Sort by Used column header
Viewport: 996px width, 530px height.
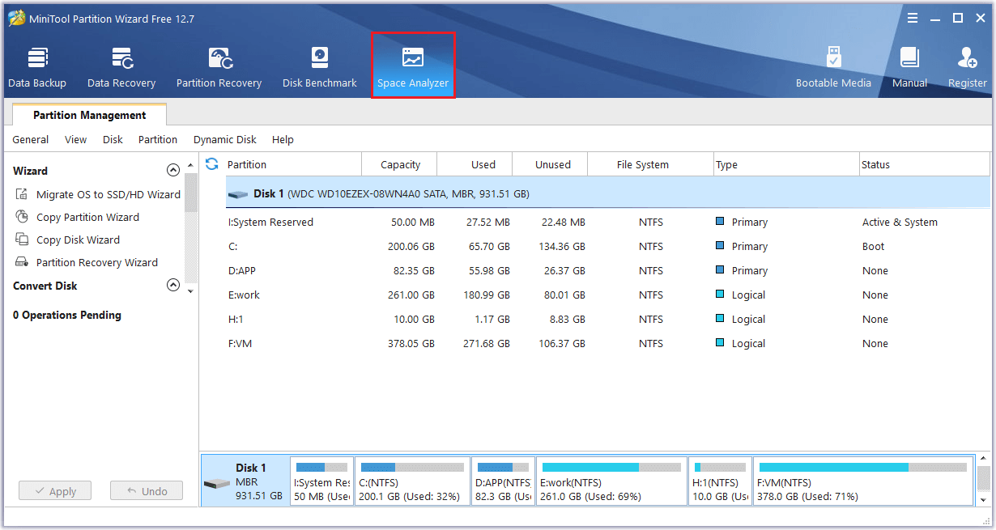(475, 164)
